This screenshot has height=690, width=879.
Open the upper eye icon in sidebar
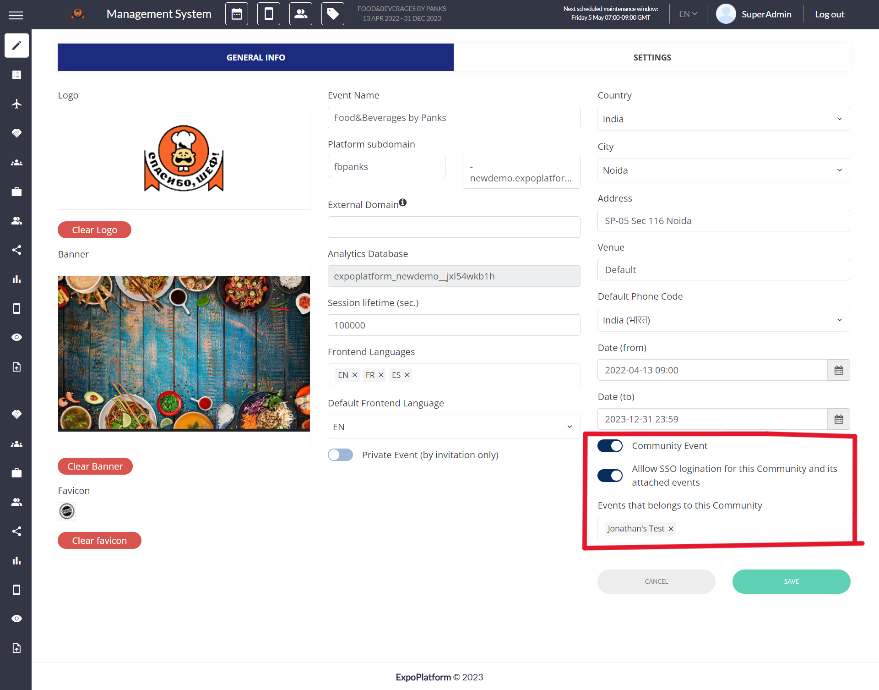tap(16, 337)
